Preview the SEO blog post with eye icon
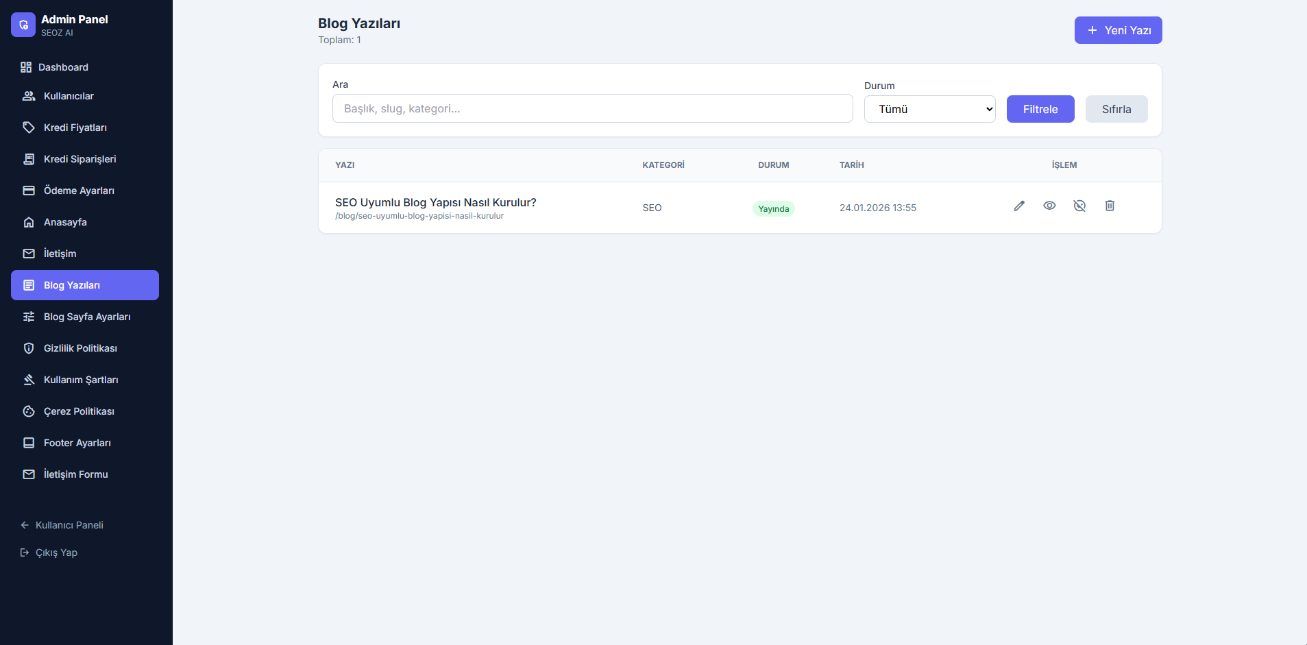This screenshot has width=1307, height=645. coord(1049,206)
